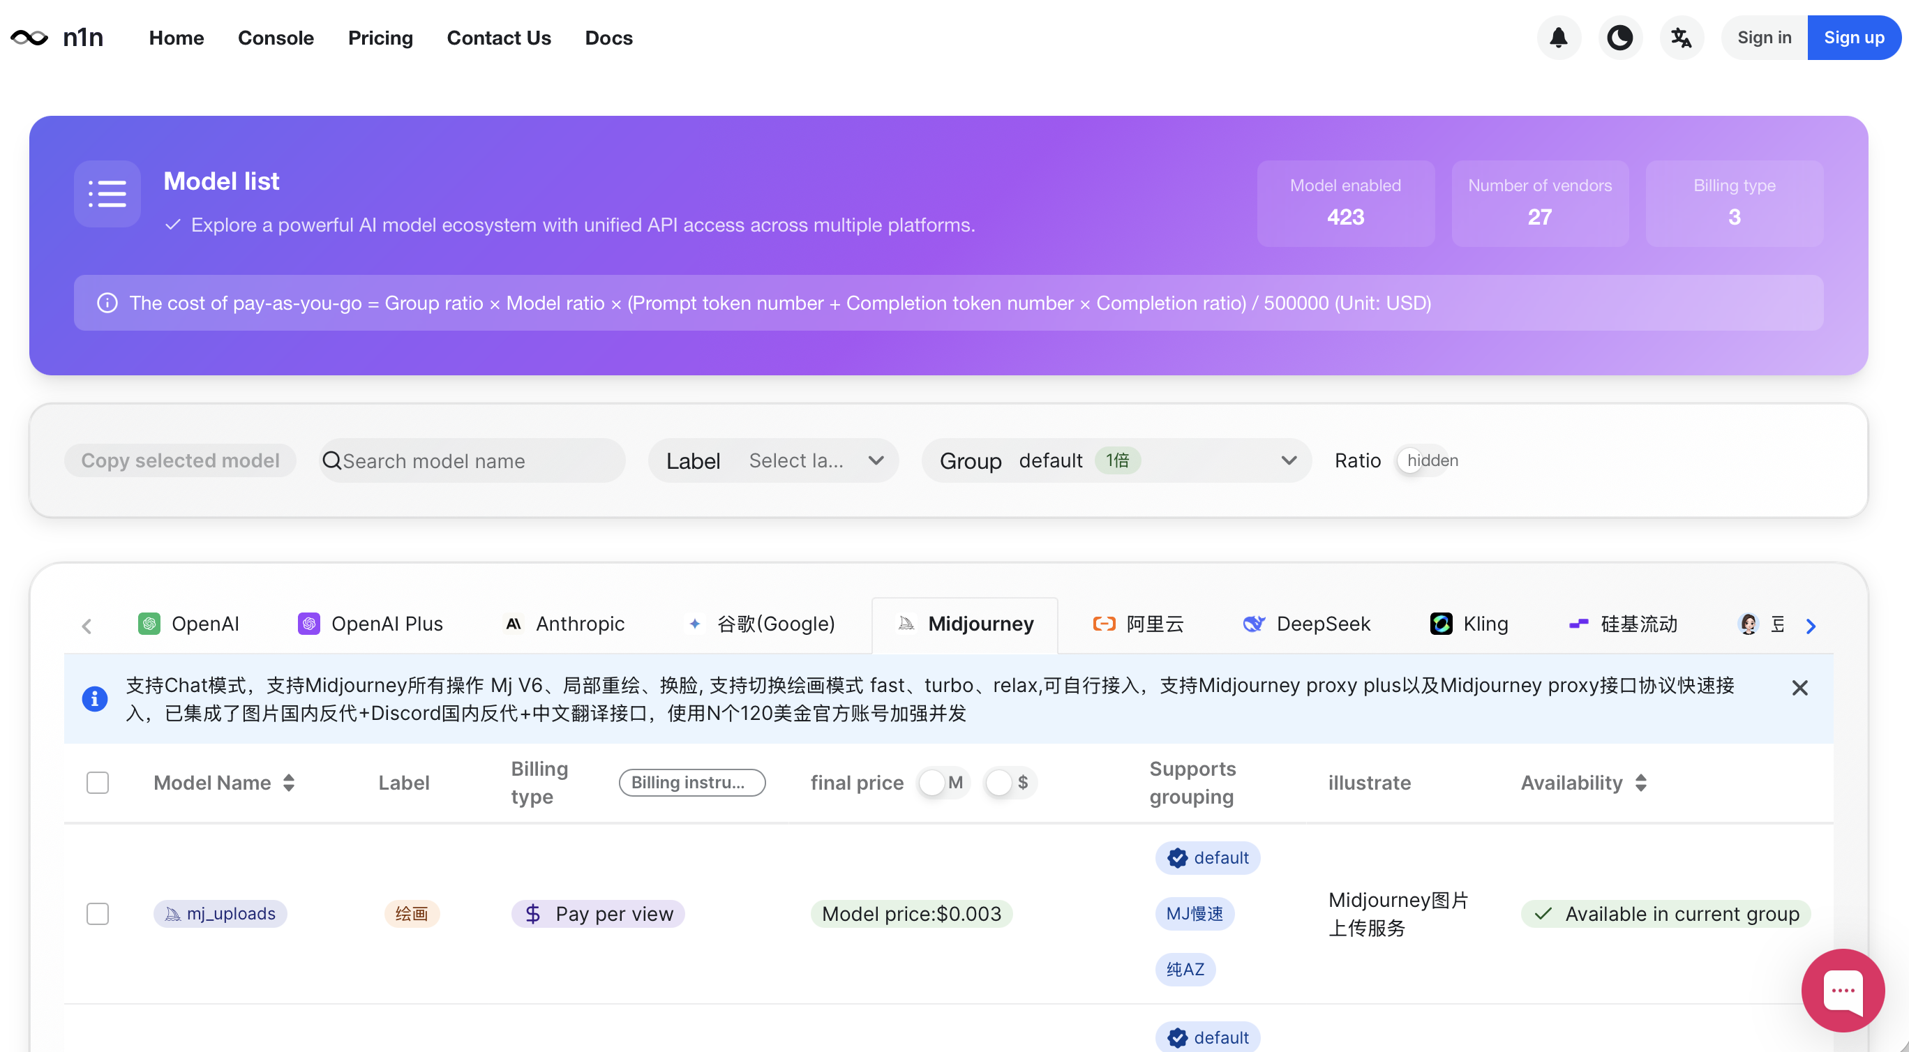The height and width of the screenshot is (1052, 1909).
Task: Click the notification bell icon
Action: point(1559,38)
